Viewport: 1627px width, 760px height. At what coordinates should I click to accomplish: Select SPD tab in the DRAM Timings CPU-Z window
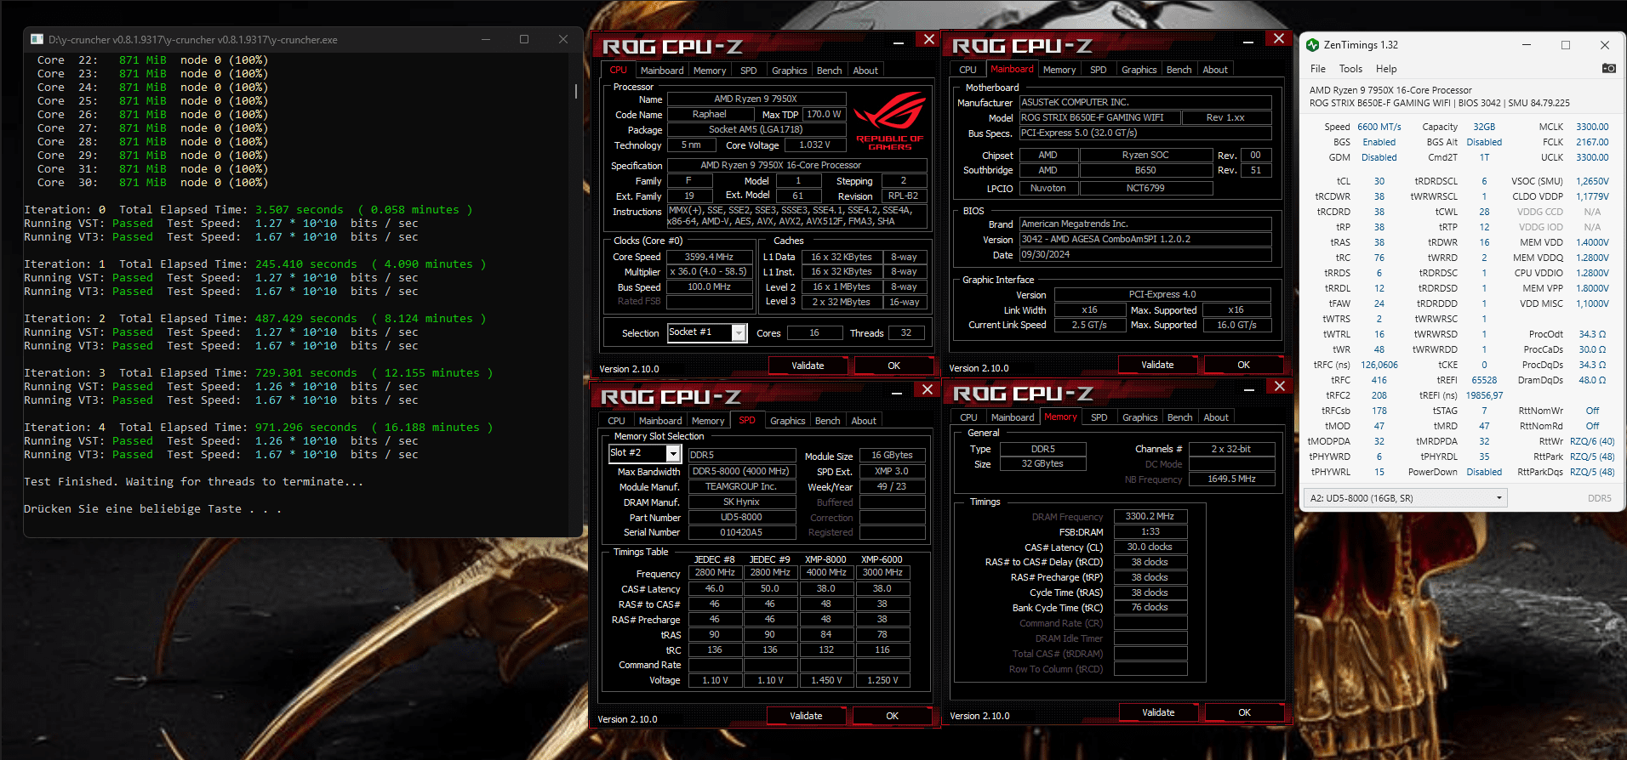coord(1099,417)
